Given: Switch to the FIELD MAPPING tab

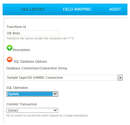Looking at the screenshot, I should [x=77, y=9].
